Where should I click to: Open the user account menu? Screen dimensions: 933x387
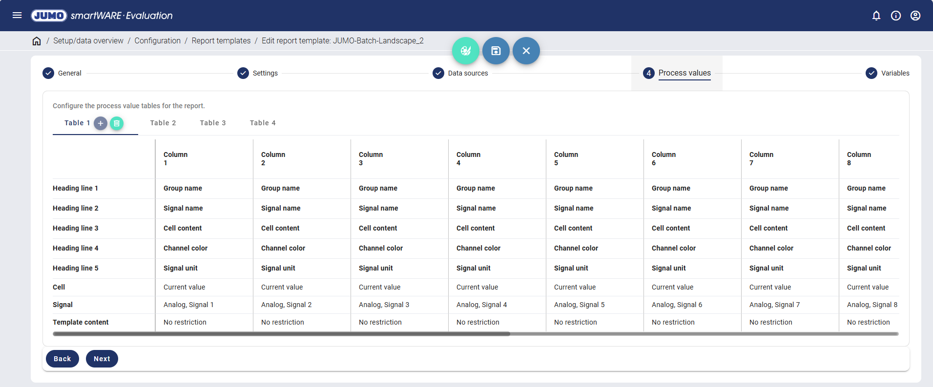(x=915, y=16)
